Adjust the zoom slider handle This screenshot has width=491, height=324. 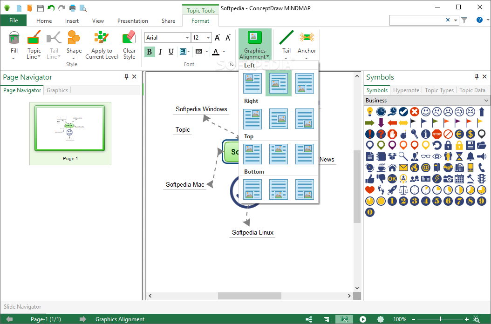(x=440, y=319)
